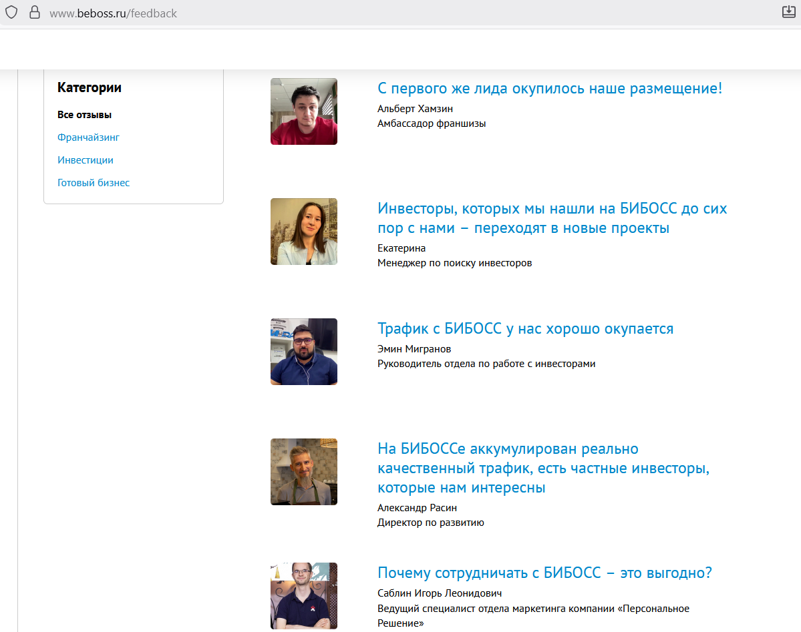Open the thumbnail next to Эмин Мигранов

tap(304, 352)
